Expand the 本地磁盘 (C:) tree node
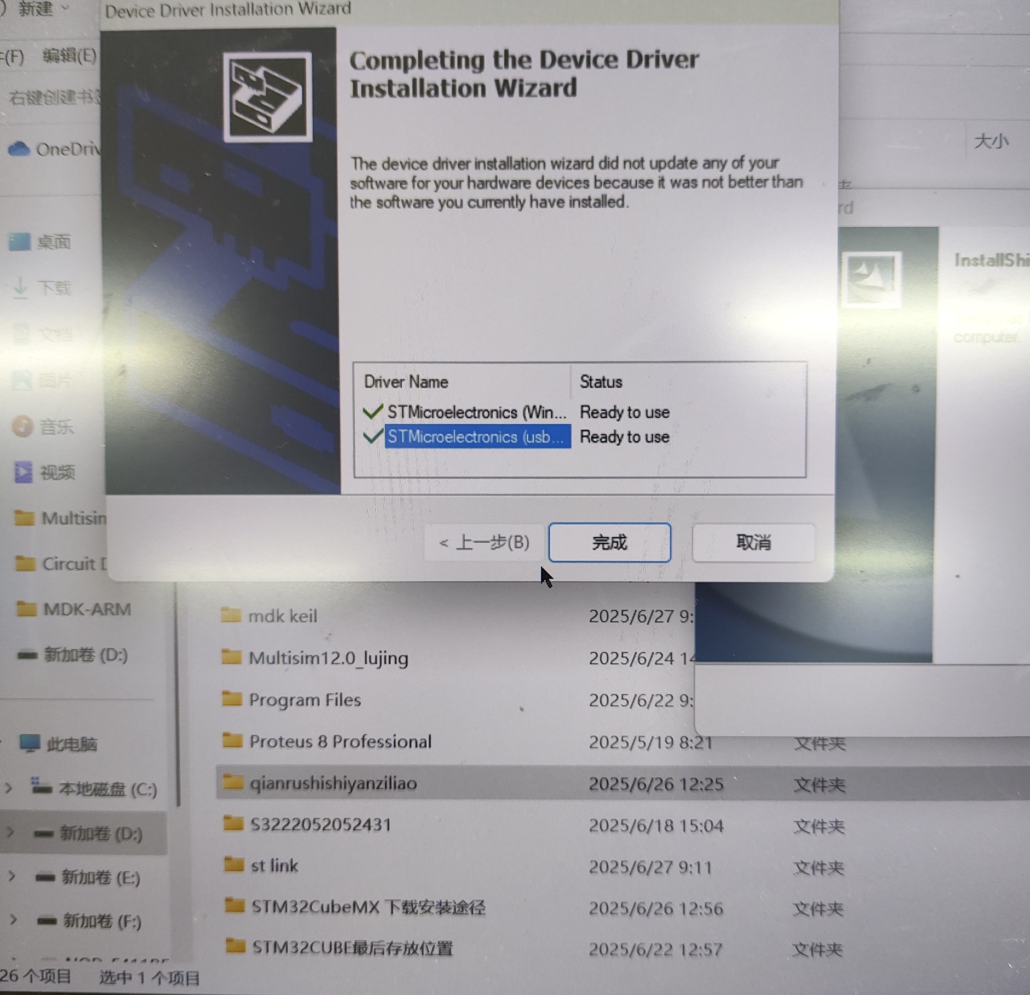The height and width of the screenshot is (995, 1030). pos(9,788)
